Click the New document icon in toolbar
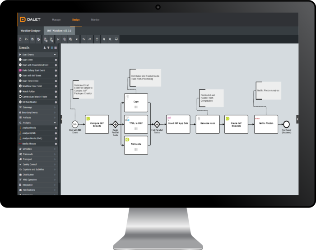This screenshot has width=316, height=250. pyautogui.click(x=20, y=39)
